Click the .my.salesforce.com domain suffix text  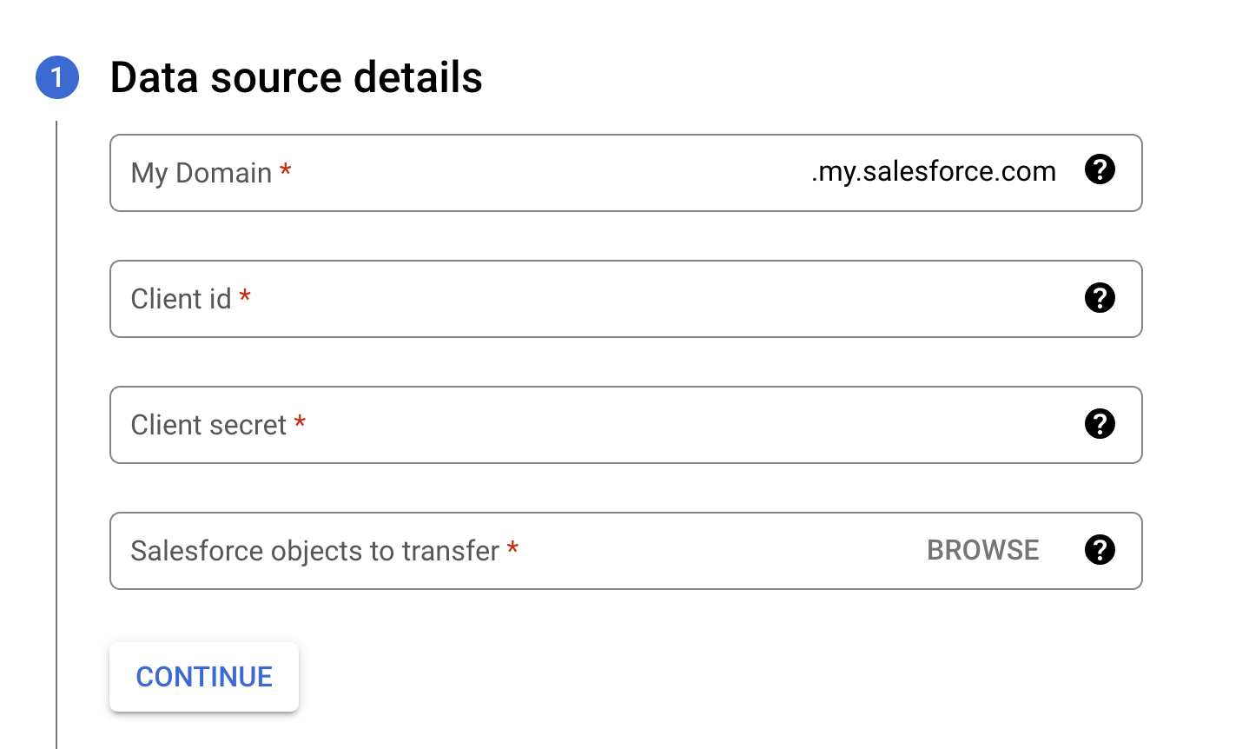tap(932, 170)
